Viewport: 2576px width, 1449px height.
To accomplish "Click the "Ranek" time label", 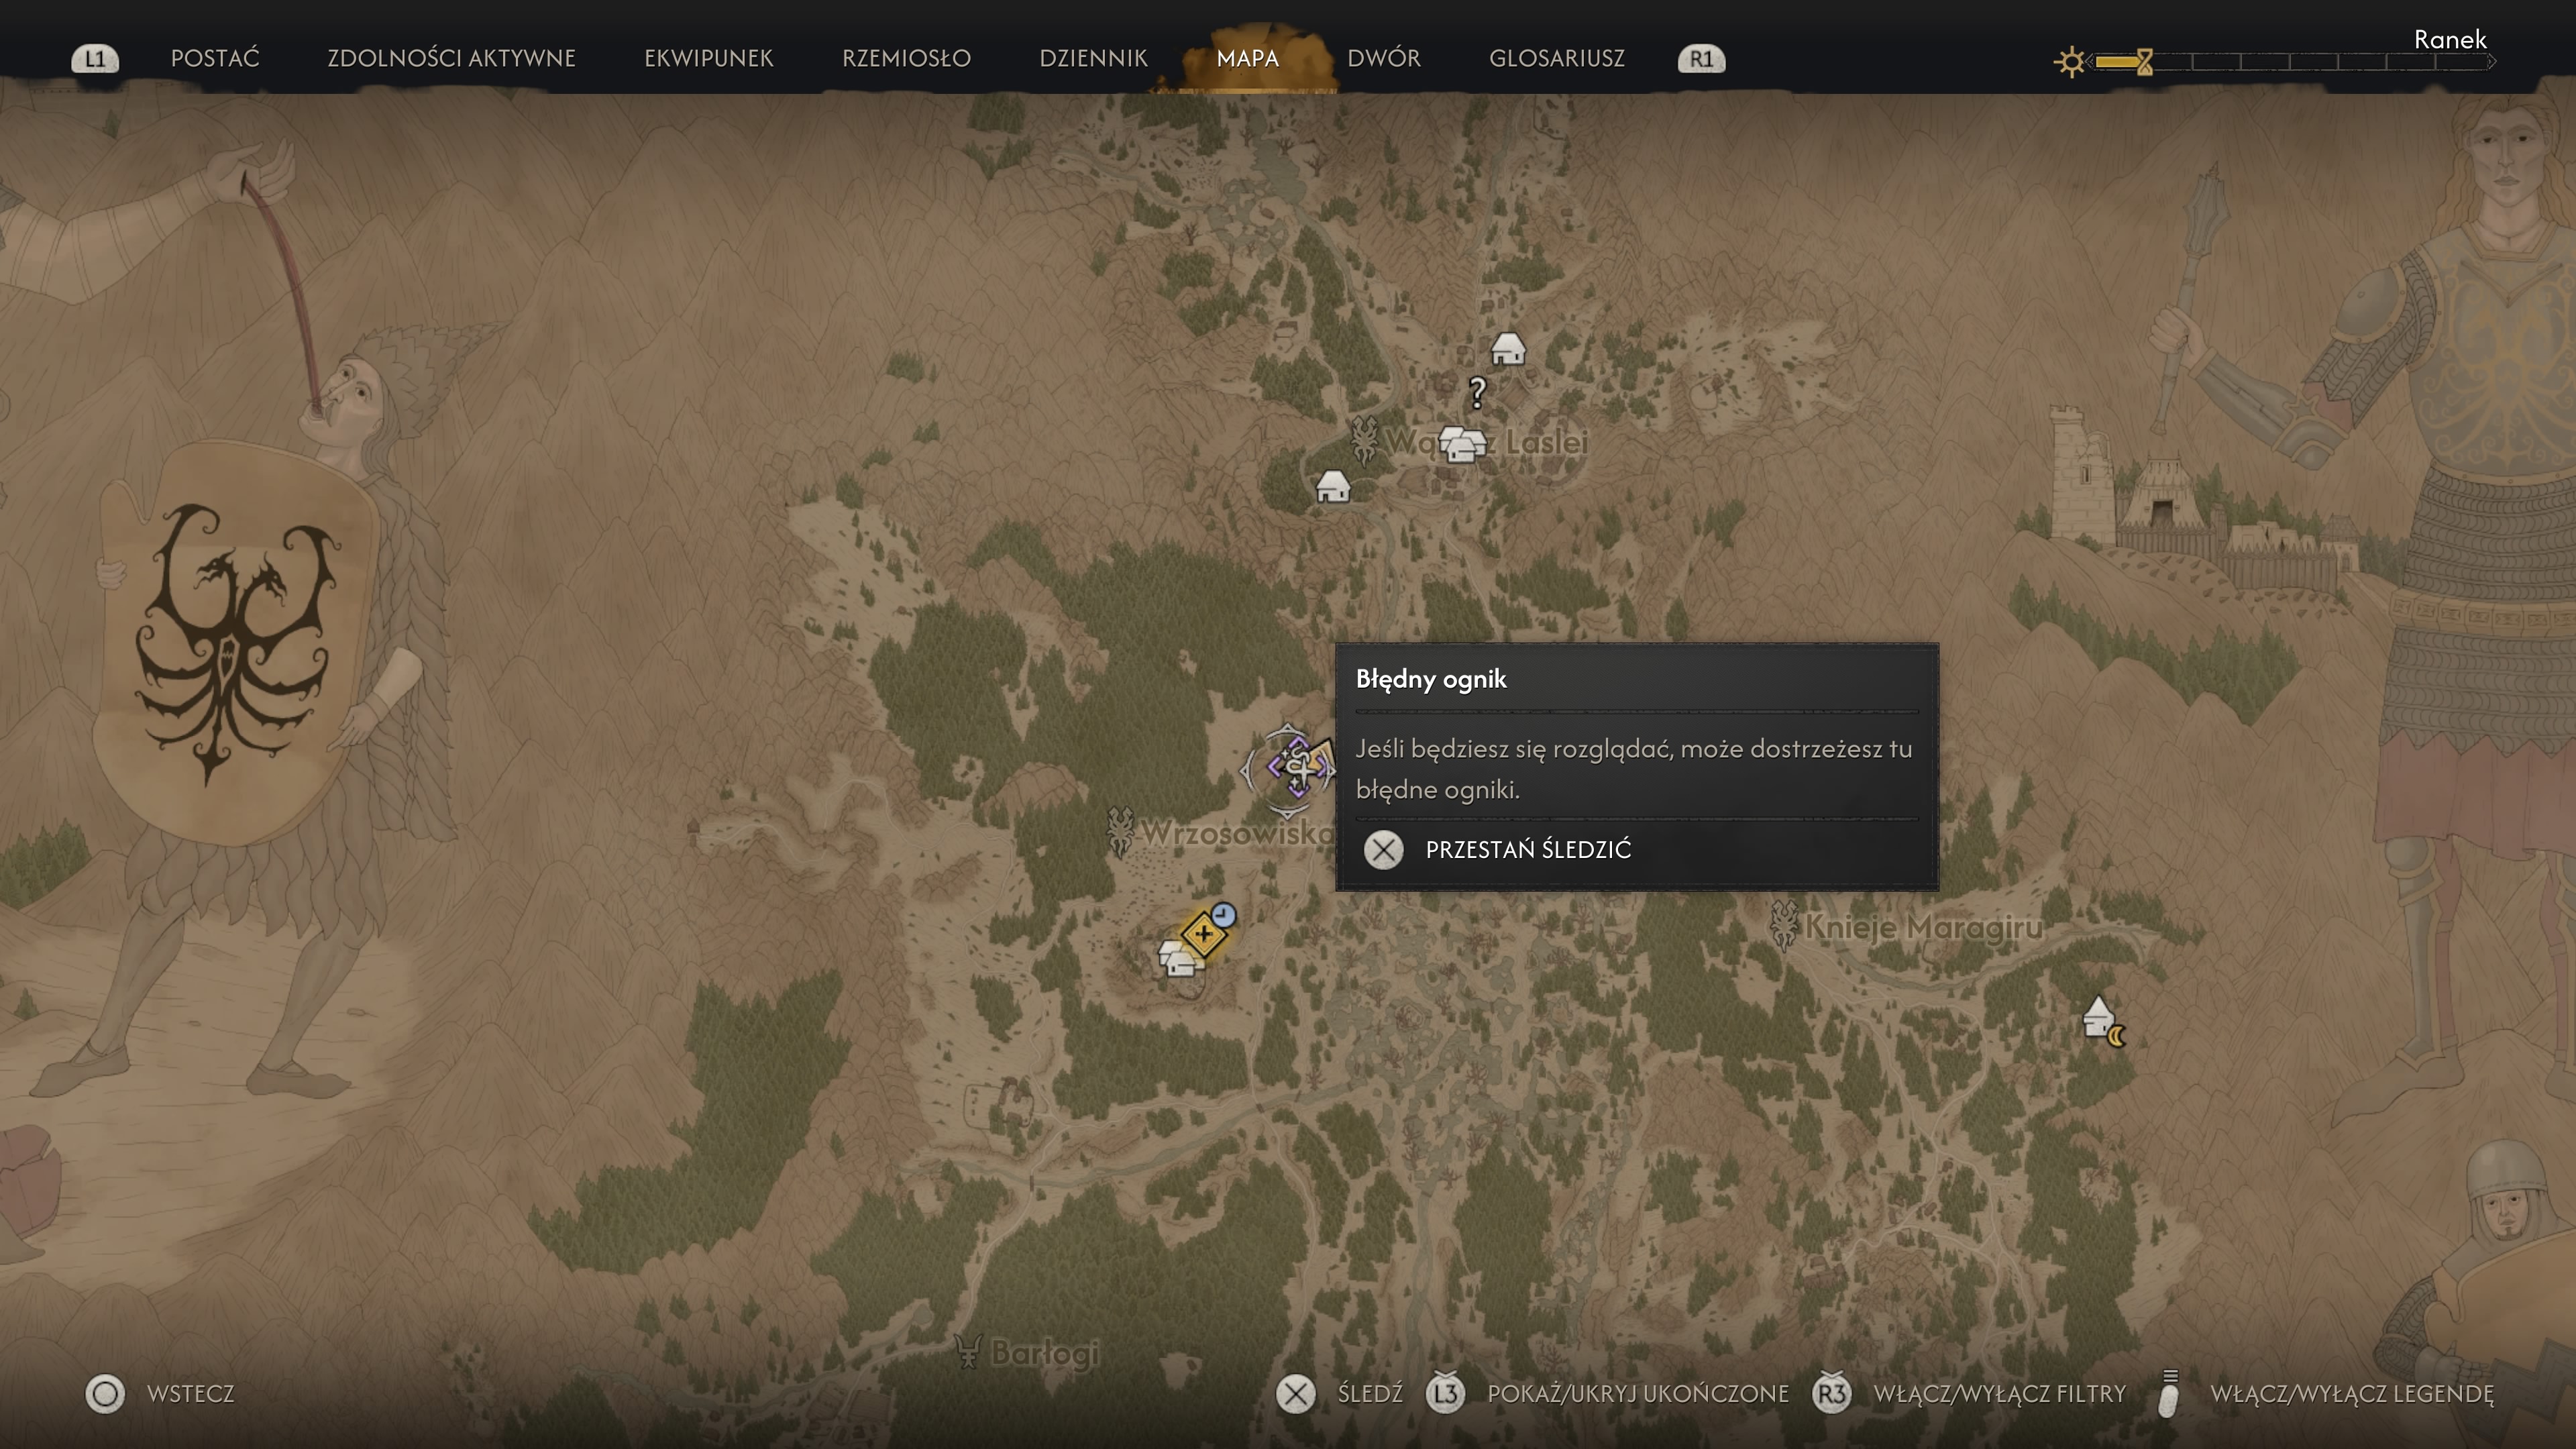I will coord(2449,40).
